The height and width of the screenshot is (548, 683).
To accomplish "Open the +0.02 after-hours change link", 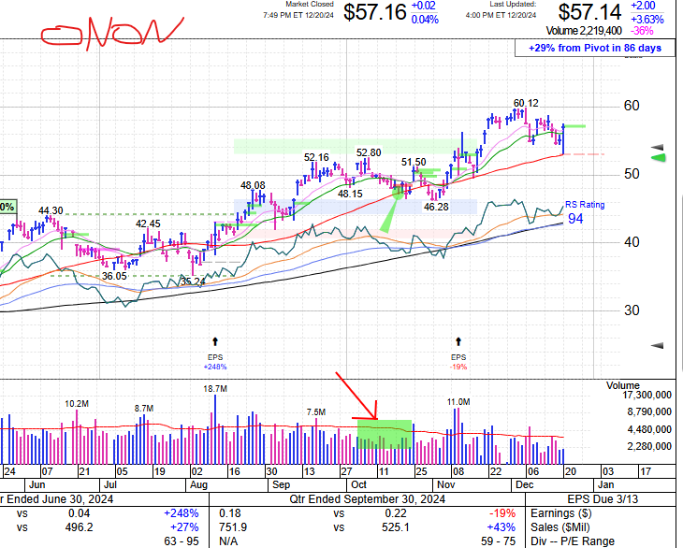I will pos(424,6).
